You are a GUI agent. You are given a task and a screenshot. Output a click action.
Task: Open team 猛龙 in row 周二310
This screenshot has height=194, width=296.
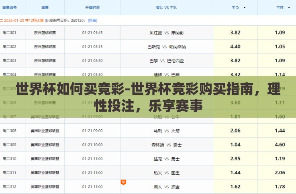click(x=158, y=159)
